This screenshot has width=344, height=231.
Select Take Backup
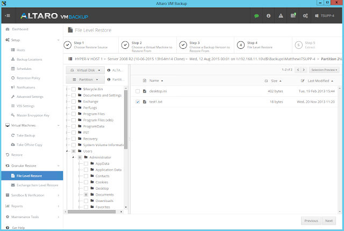click(x=26, y=135)
